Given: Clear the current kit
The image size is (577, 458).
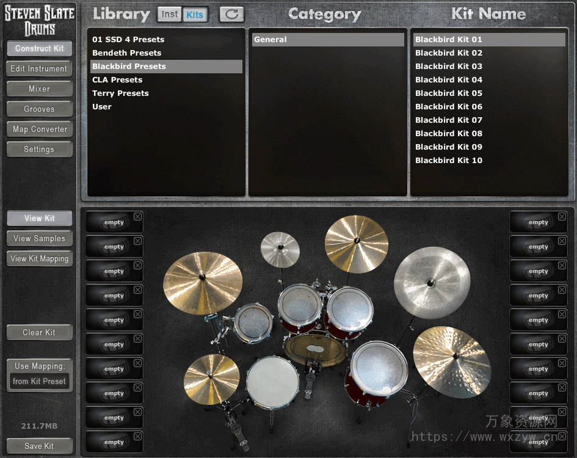Looking at the screenshot, I should click(39, 332).
